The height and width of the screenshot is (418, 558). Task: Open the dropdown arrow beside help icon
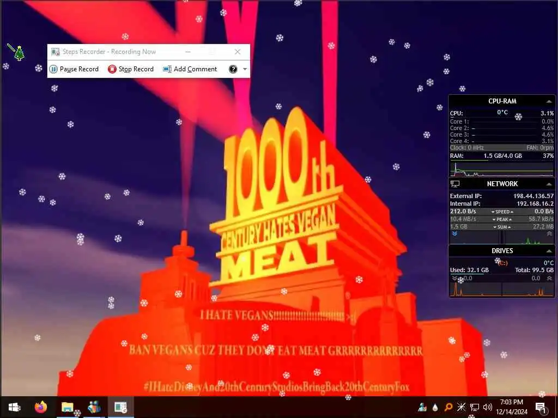pos(245,69)
